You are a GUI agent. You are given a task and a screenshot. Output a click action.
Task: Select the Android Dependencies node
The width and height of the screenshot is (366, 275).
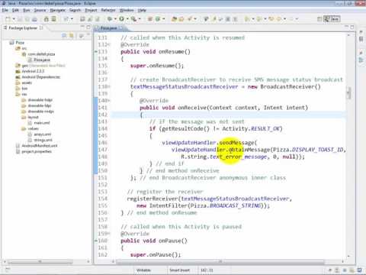pos(38,77)
